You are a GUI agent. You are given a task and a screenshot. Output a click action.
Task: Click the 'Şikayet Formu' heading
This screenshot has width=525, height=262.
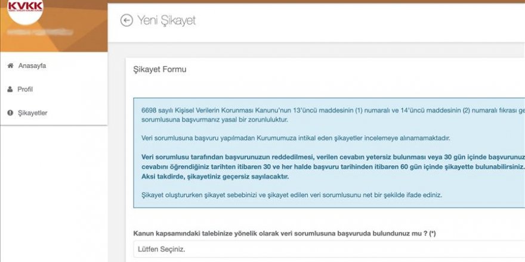(x=159, y=70)
